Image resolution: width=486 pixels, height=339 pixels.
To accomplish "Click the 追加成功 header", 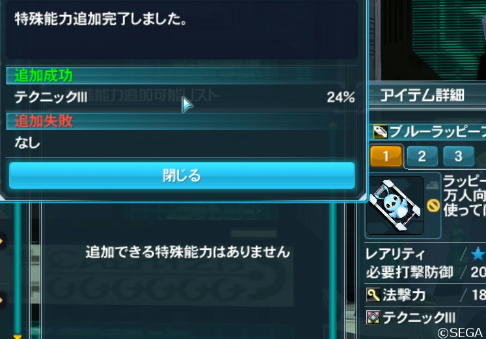I will pyautogui.click(x=44, y=75).
